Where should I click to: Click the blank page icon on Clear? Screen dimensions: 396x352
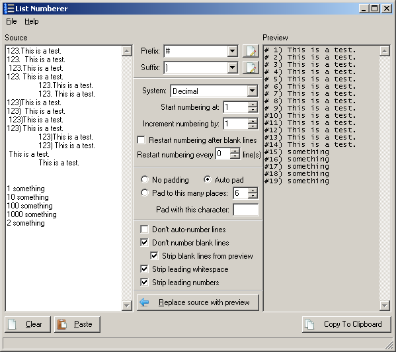coord(12,324)
